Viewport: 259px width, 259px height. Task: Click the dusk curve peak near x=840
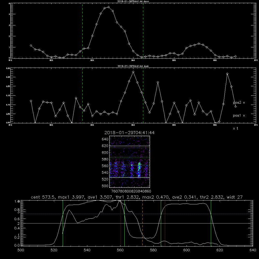coord(133,72)
